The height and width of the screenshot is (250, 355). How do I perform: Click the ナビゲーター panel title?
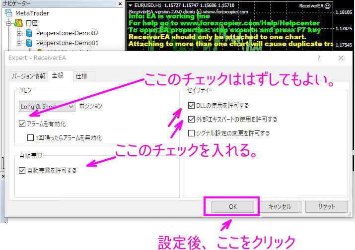point(16,3)
